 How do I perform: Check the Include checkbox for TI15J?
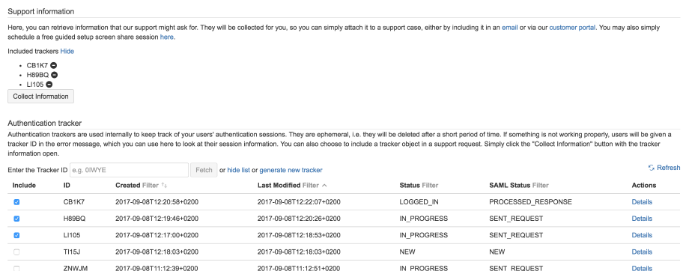16,252
